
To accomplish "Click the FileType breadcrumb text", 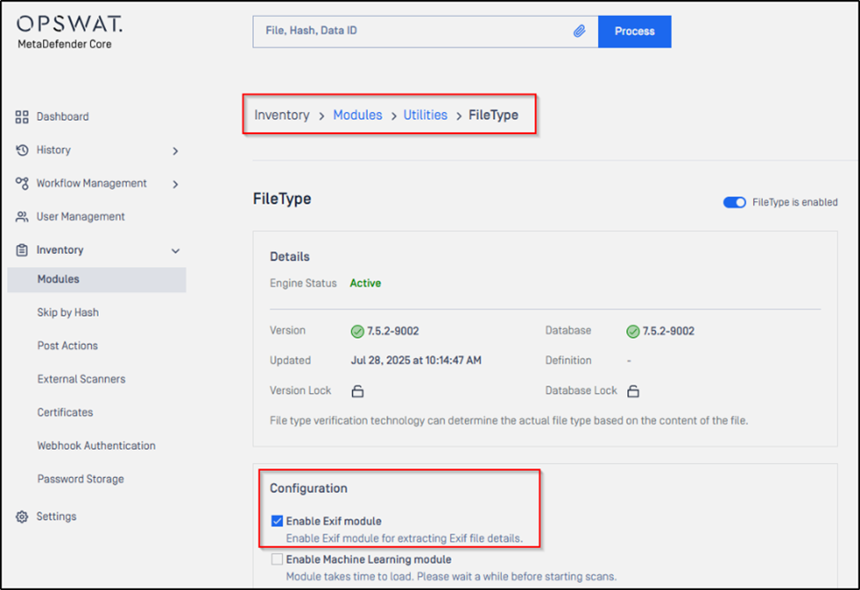I will 494,116.
